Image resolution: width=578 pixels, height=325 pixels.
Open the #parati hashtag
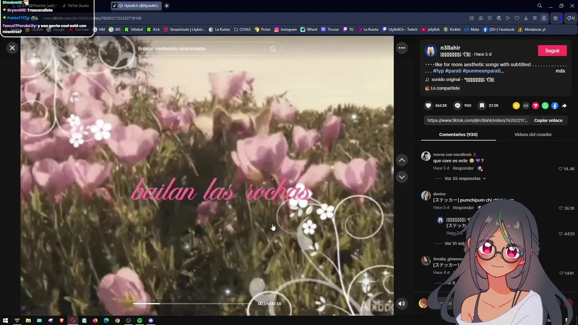453,71
